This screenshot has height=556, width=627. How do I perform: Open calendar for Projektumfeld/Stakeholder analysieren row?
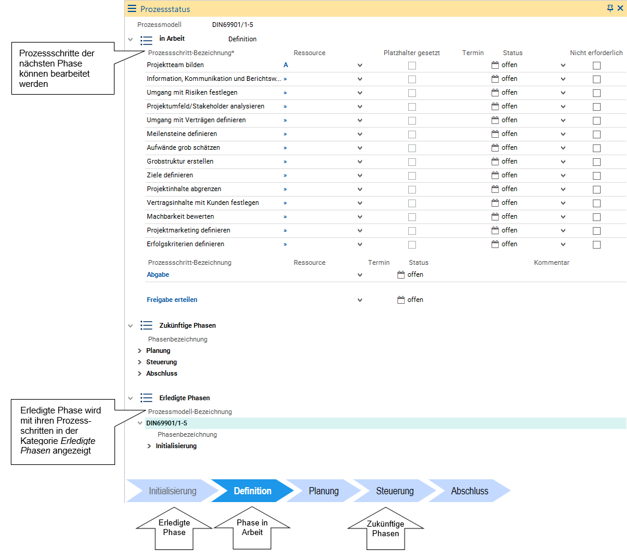[x=495, y=106]
